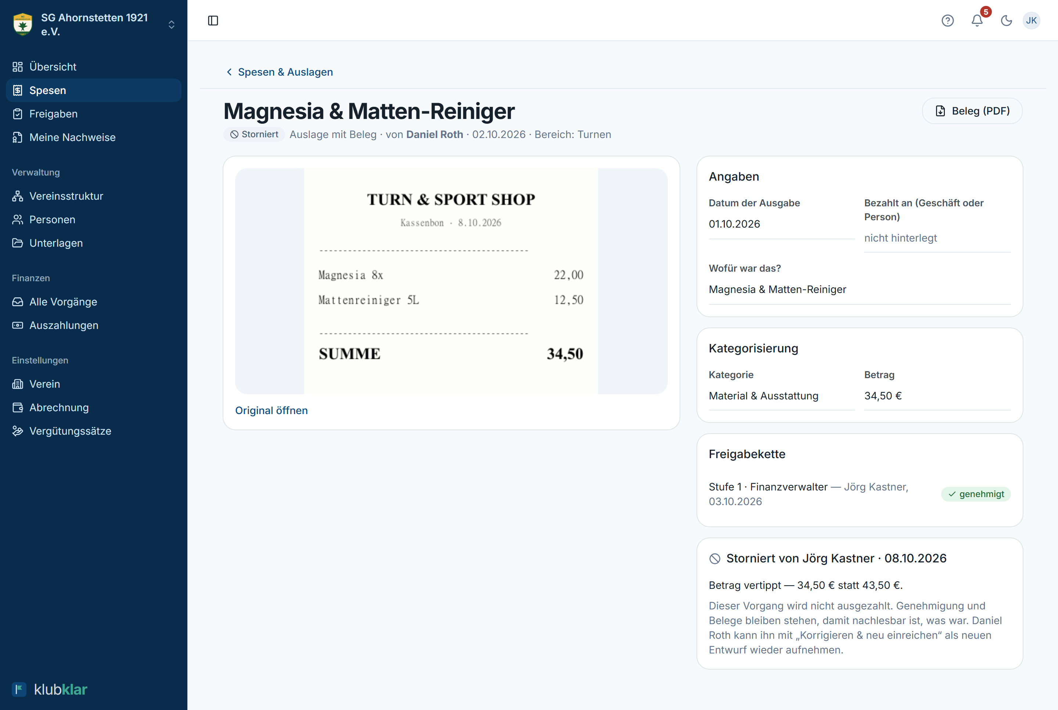Select the date value 01.10.2026
Screen dimensions: 1058x710
click(x=734, y=224)
